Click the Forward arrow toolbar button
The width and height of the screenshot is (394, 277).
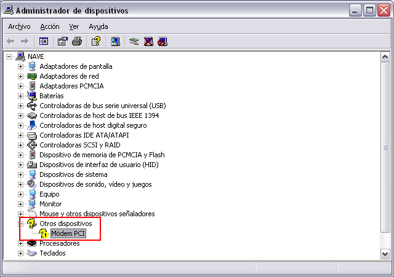point(25,41)
